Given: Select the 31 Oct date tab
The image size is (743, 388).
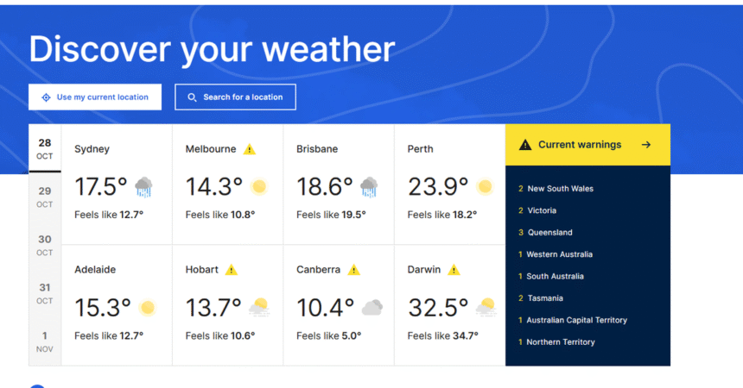Looking at the screenshot, I should (x=45, y=293).
